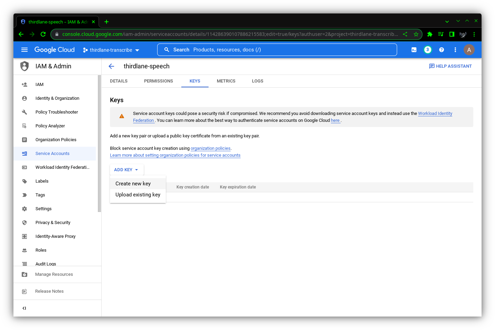Open the Help Assistant panel
This screenshot has height=330, width=495.
click(450, 66)
